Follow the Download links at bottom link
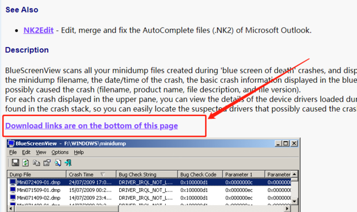 [x=92, y=126]
